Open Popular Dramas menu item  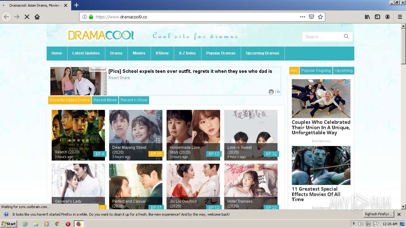click(x=221, y=53)
